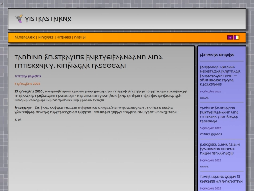254x191 pixels.
Task: Click the sidebar date starting with 5, year 2026
Action: [x=210, y=128]
